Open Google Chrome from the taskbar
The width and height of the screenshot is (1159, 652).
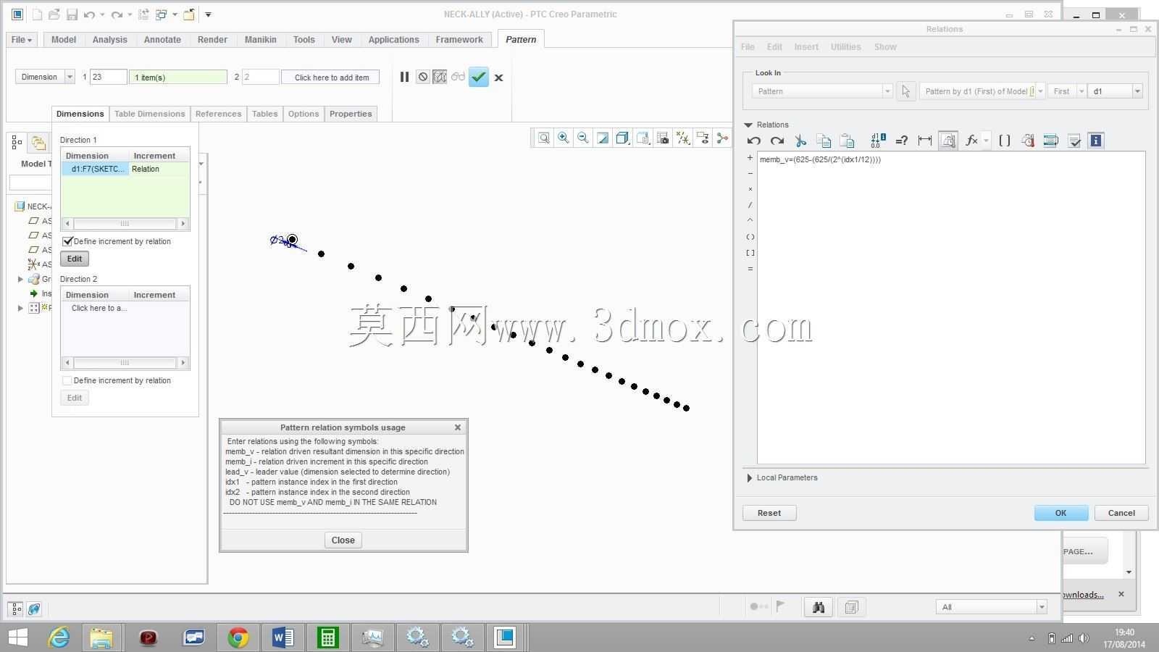pos(238,638)
